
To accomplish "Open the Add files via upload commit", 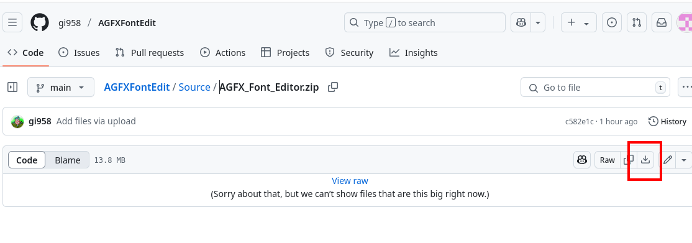I will coord(96,121).
